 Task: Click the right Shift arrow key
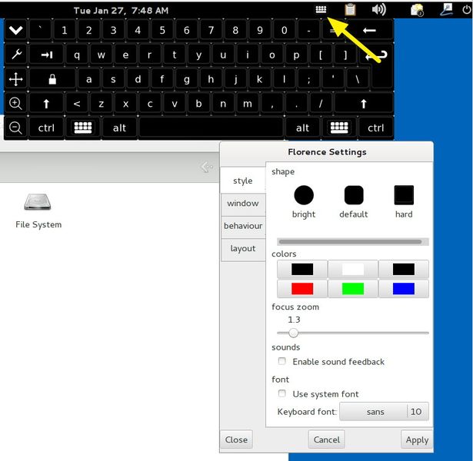[364, 104]
